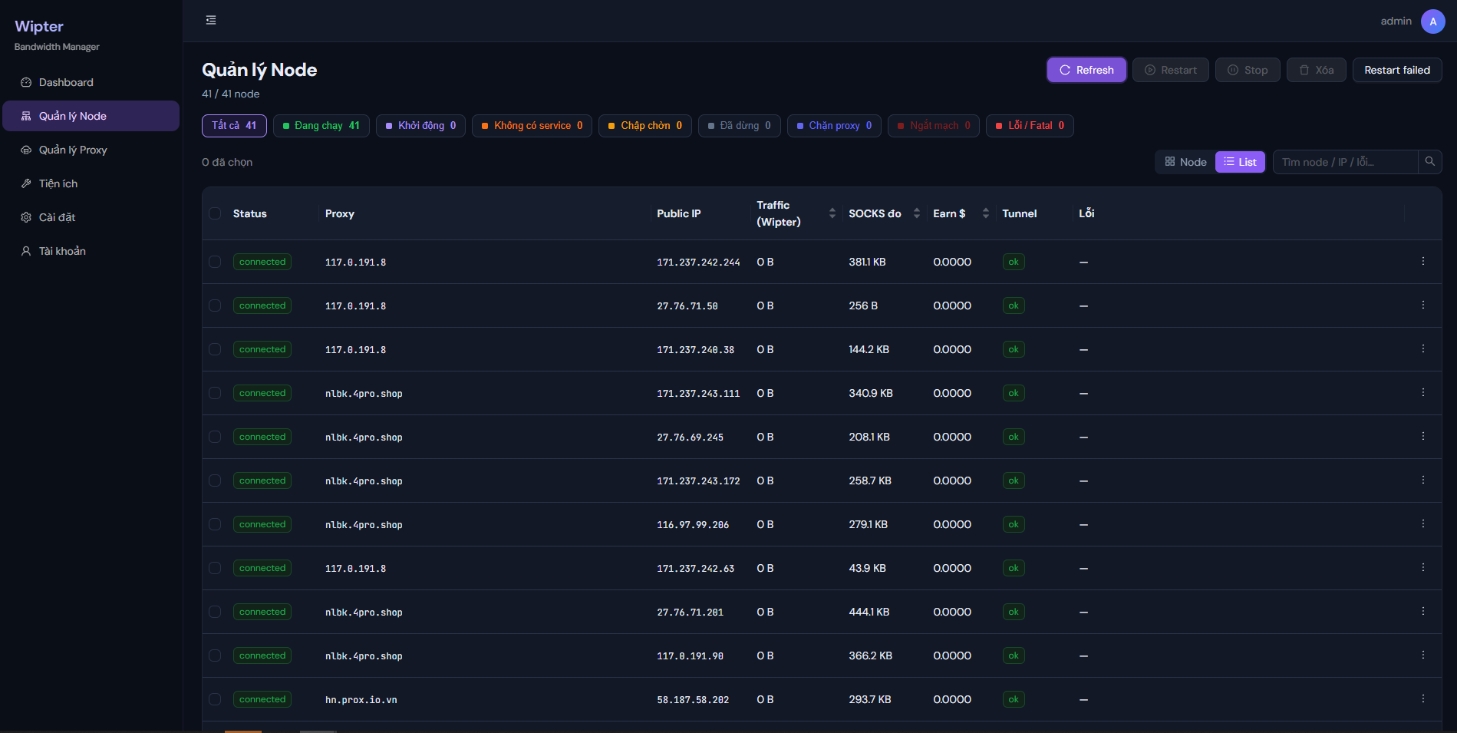Viewport: 1457px width, 733px height.
Task: Open row menu for 171.237.242.244
Action: (x=1422, y=262)
